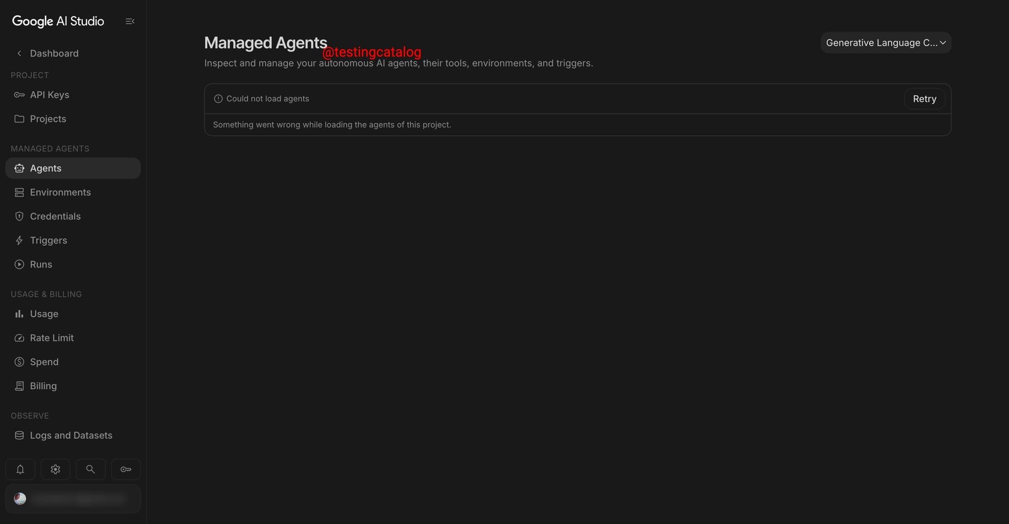Click the account avatar picture
This screenshot has width=1009, height=524.
point(20,499)
